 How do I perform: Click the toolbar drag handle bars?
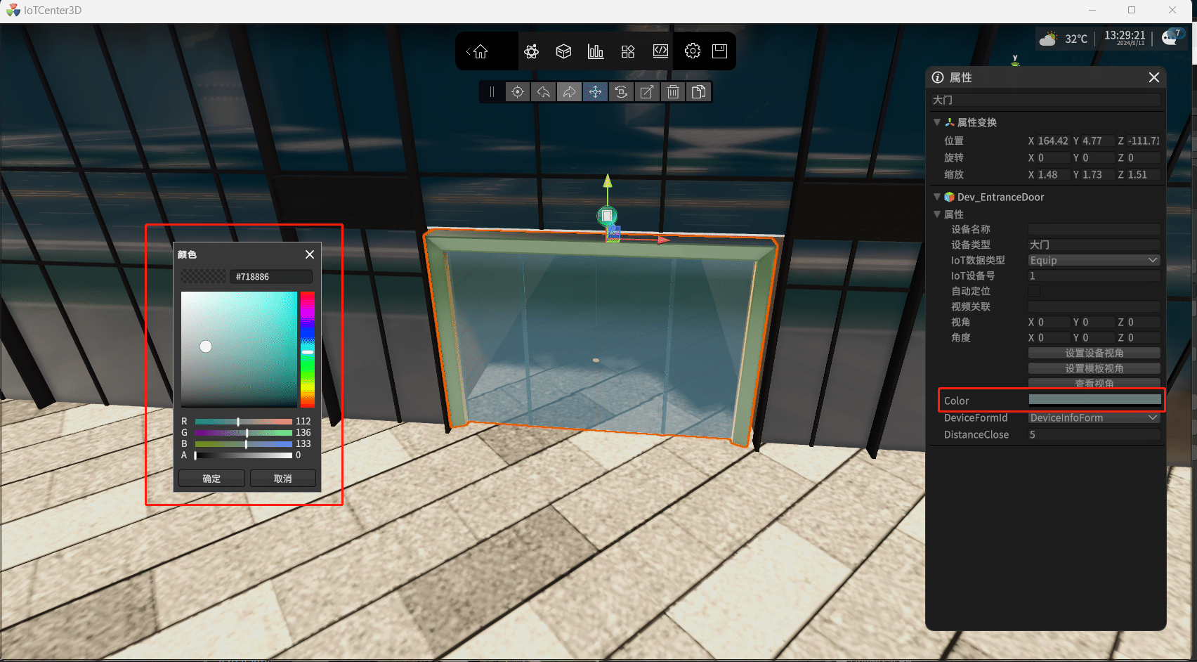492,92
